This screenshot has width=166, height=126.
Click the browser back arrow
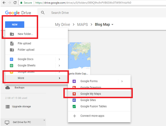4,2
